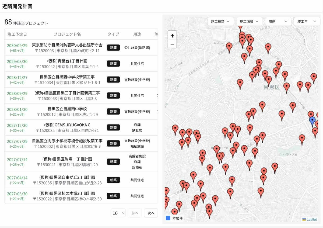Select the blue property marker on map
The height and width of the screenshot is (228, 323).
(x=312, y=121)
